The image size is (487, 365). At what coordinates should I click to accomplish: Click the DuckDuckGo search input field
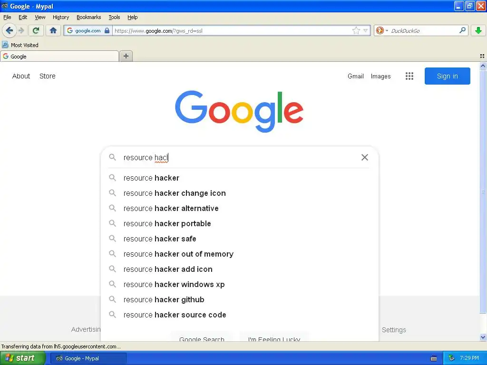(x=423, y=30)
